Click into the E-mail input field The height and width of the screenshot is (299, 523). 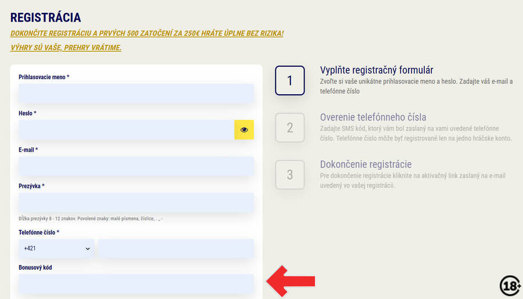[x=136, y=166]
